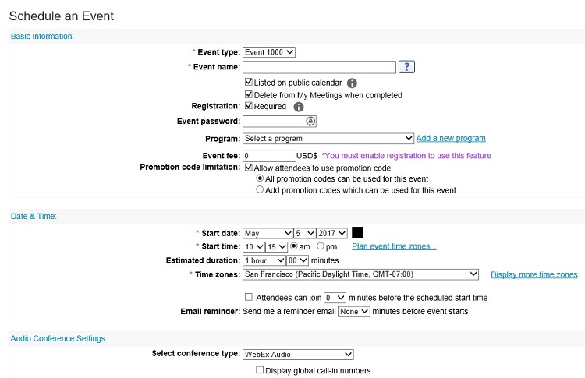
Task: Click info icon next to Registration Required
Action: pyautogui.click(x=298, y=107)
